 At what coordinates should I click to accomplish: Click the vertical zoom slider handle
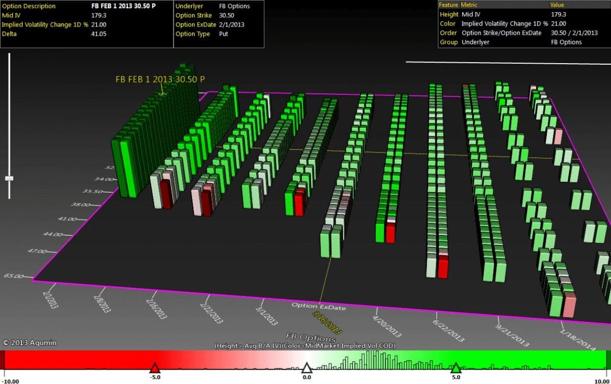(x=9, y=178)
